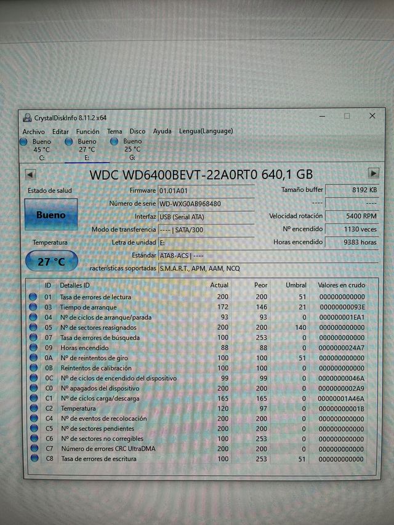Open the Función menu

coord(88,131)
